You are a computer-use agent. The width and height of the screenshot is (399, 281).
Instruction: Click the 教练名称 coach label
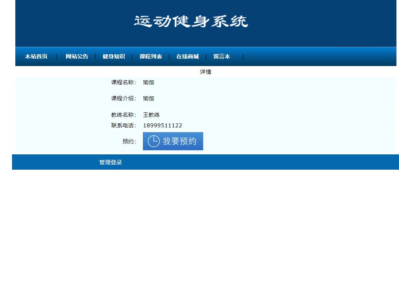coord(124,115)
